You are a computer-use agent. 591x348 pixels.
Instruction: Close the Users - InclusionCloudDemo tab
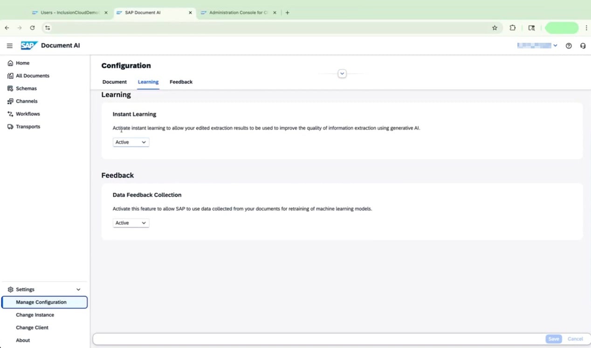pos(106,13)
